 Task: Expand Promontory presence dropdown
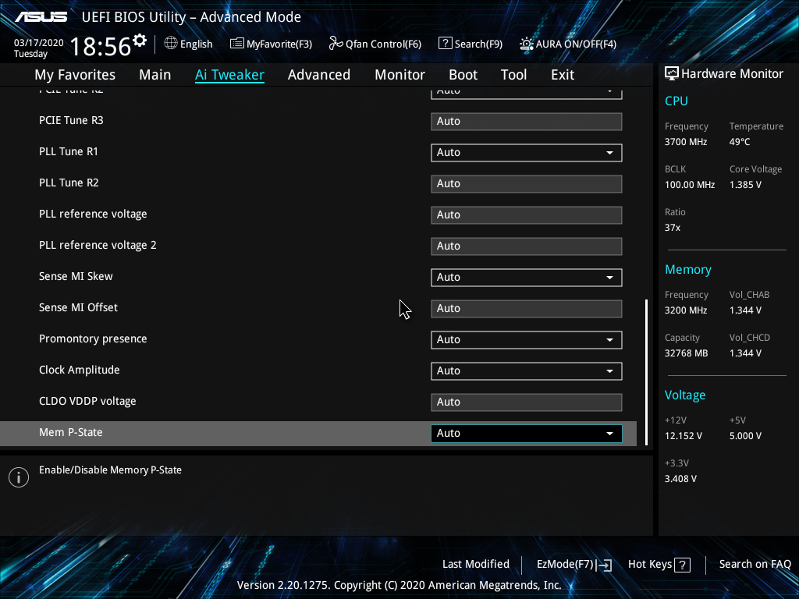pyautogui.click(x=527, y=340)
